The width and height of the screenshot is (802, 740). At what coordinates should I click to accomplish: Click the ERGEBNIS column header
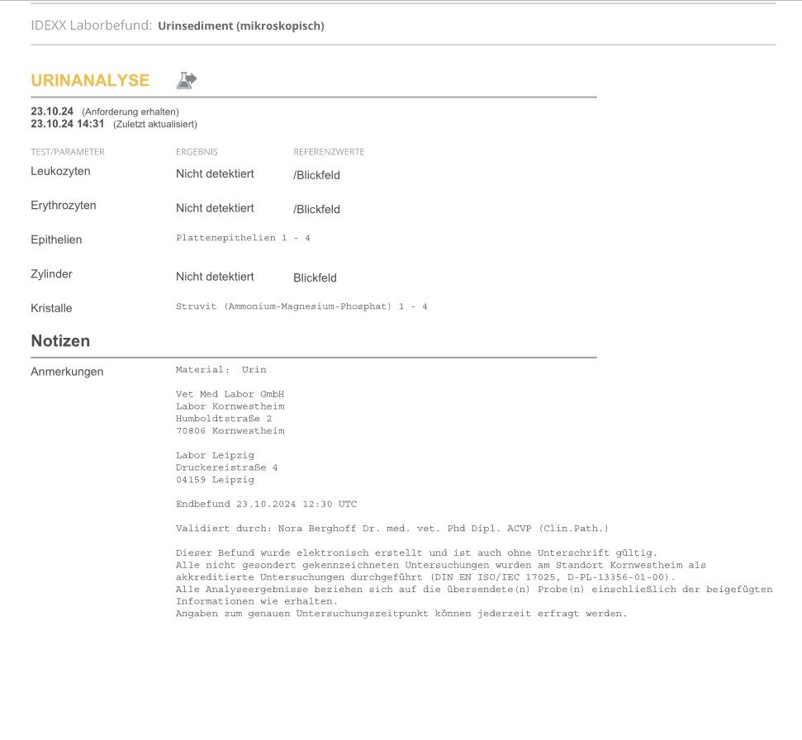197,152
